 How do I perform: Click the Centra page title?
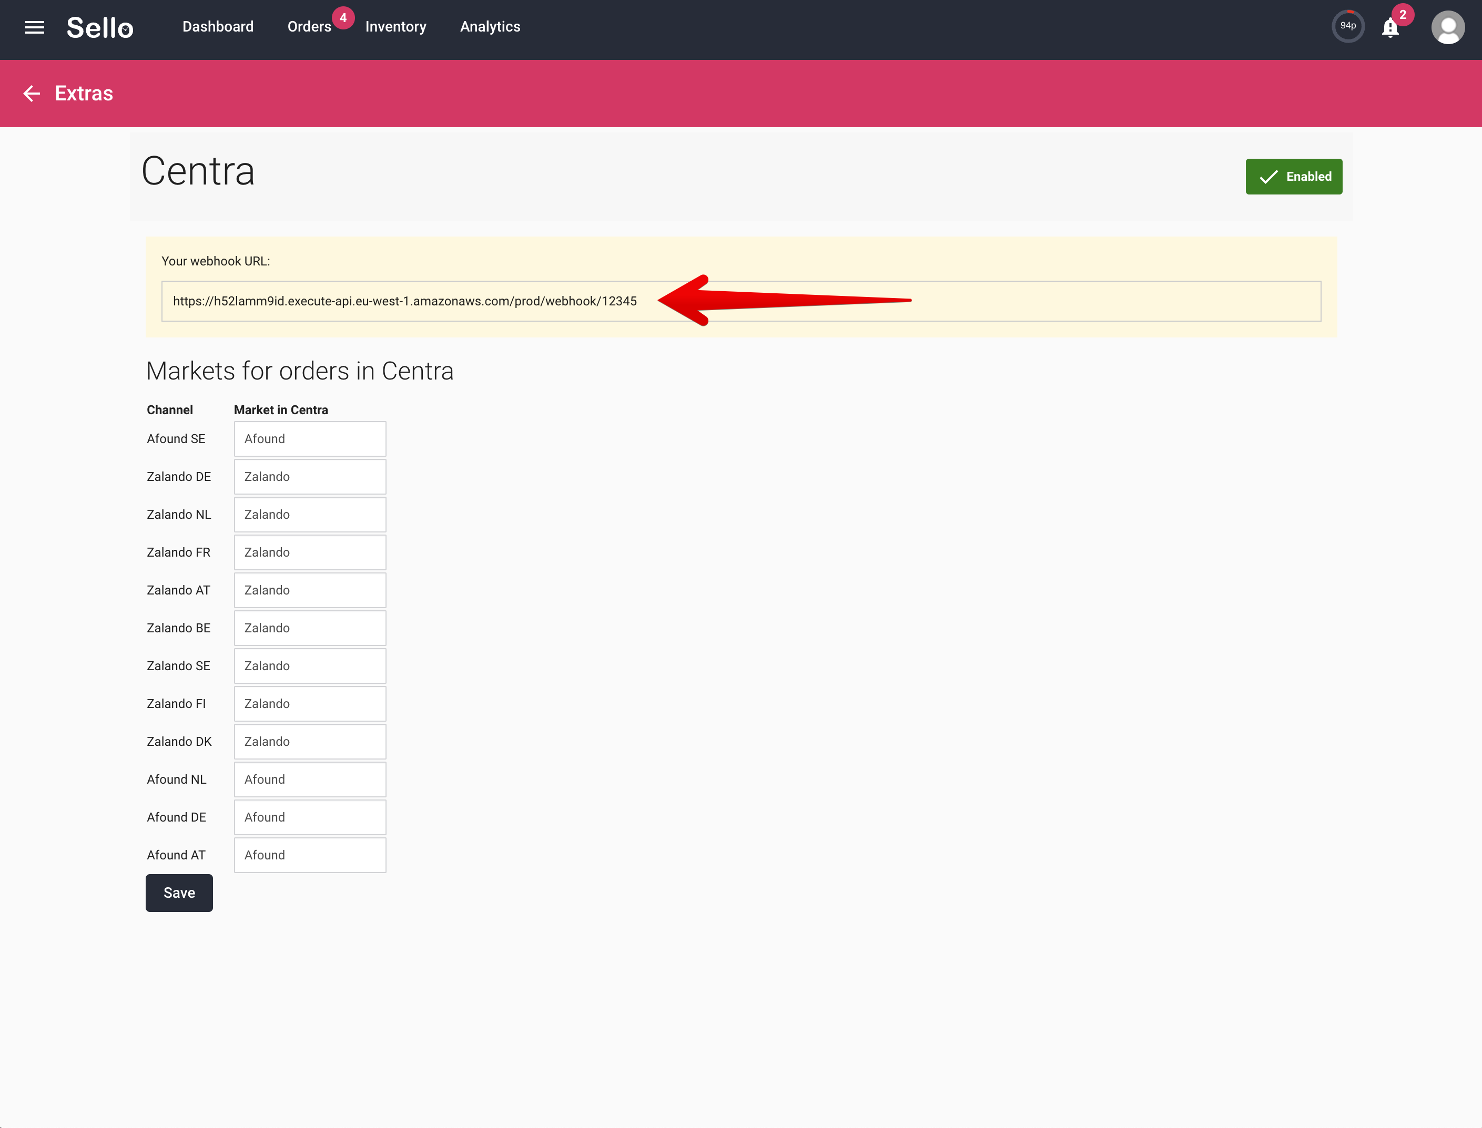pyautogui.click(x=198, y=170)
